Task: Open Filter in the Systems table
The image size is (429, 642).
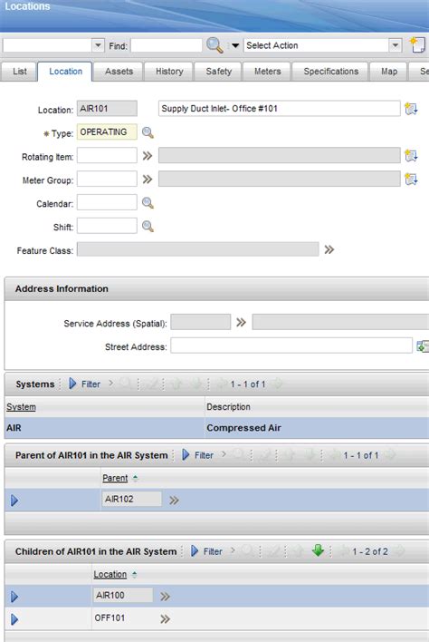Action: (x=84, y=384)
